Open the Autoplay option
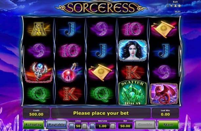Viewport: 201px width, 131px height. [x=33, y=124]
